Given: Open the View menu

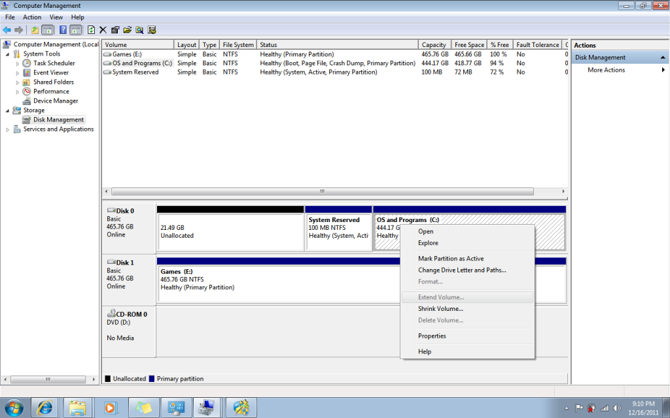Looking at the screenshot, I should click(56, 18).
